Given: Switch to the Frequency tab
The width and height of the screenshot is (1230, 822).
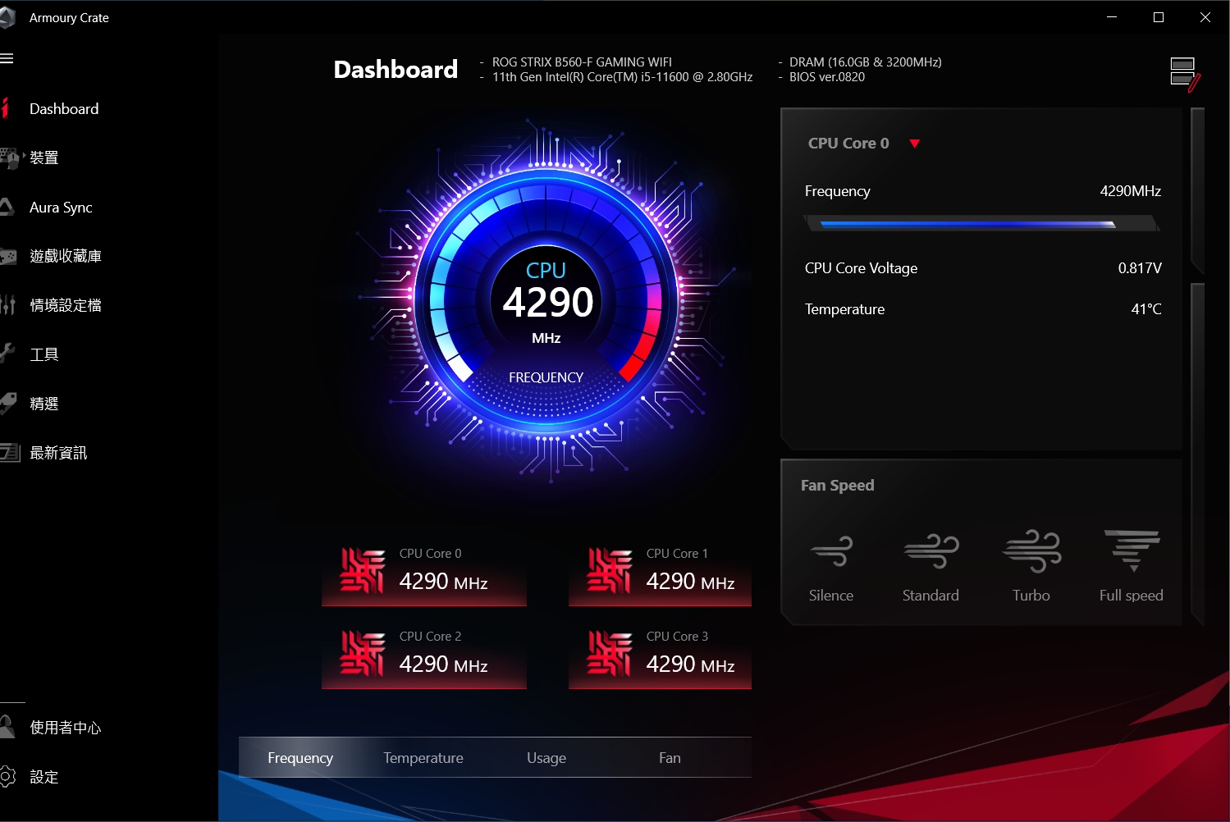Looking at the screenshot, I should pyautogui.click(x=300, y=758).
